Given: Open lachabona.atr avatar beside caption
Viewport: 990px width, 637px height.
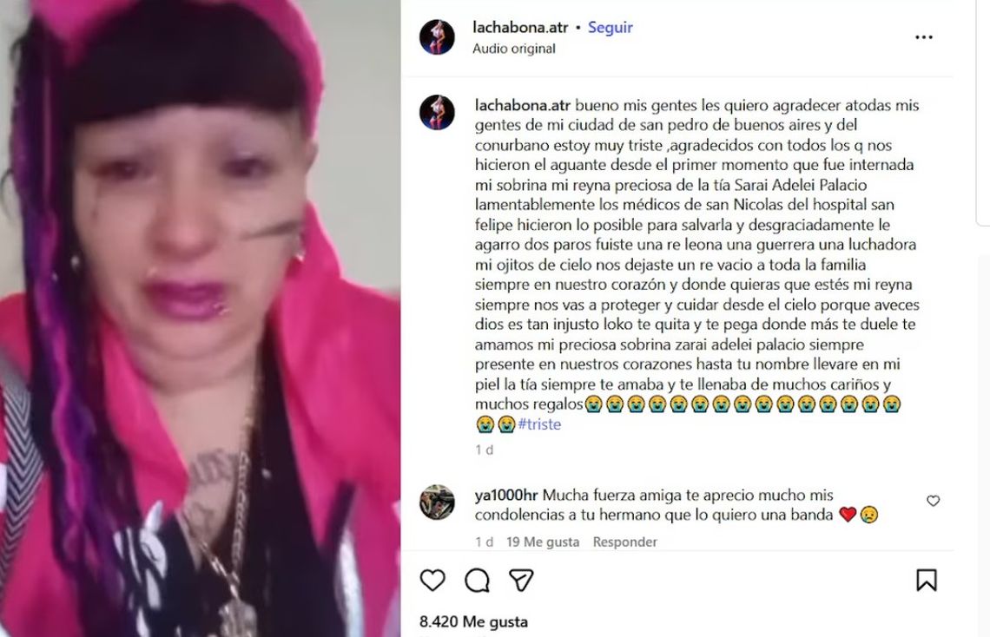Looking at the screenshot, I should (x=437, y=113).
